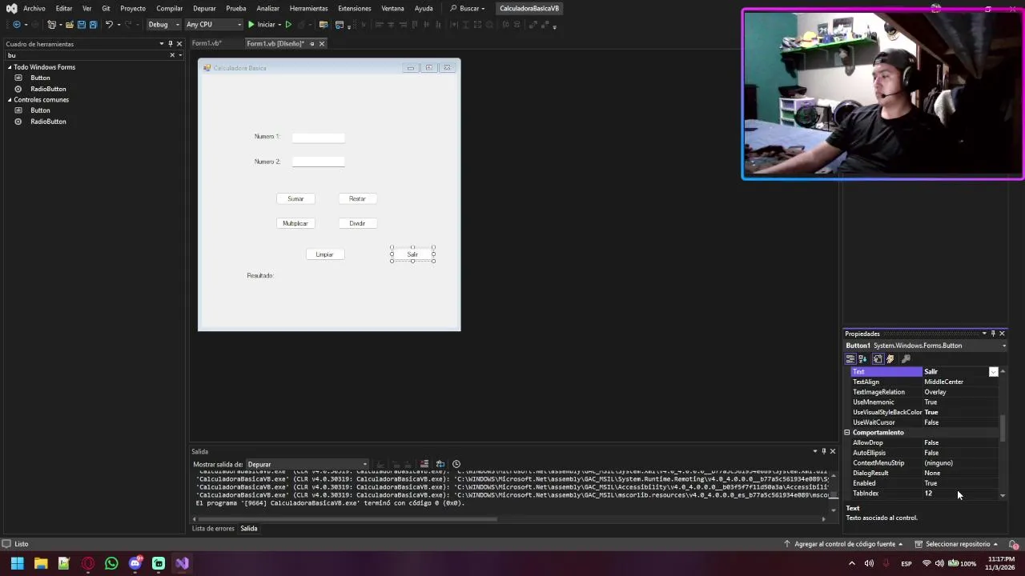This screenshot has height=576, width=1025.
Task: Open Depurar menu
Action: (204, 8)
